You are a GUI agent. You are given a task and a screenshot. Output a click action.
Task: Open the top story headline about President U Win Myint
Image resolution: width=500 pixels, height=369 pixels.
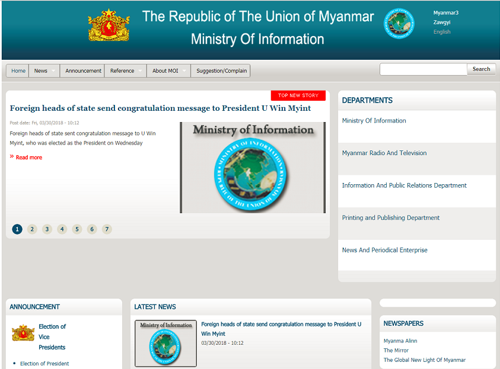160,108
